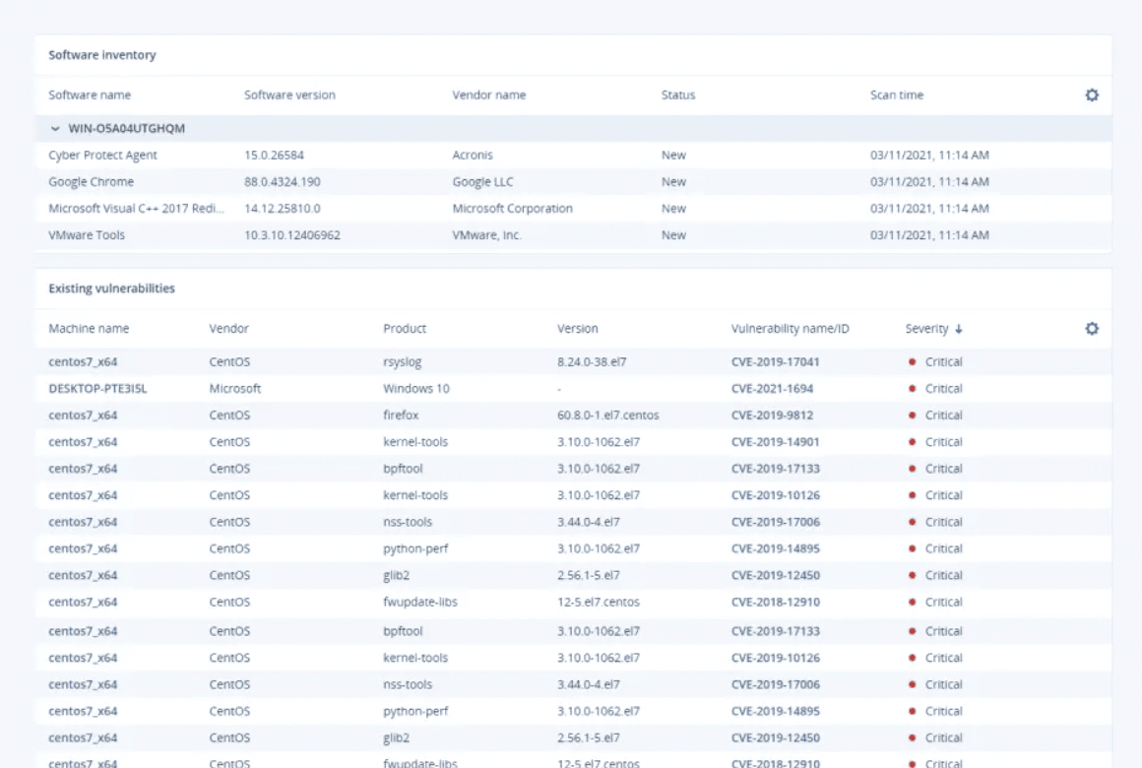Click Critical severity for CVE-2021-1694

tap(935, 388)
